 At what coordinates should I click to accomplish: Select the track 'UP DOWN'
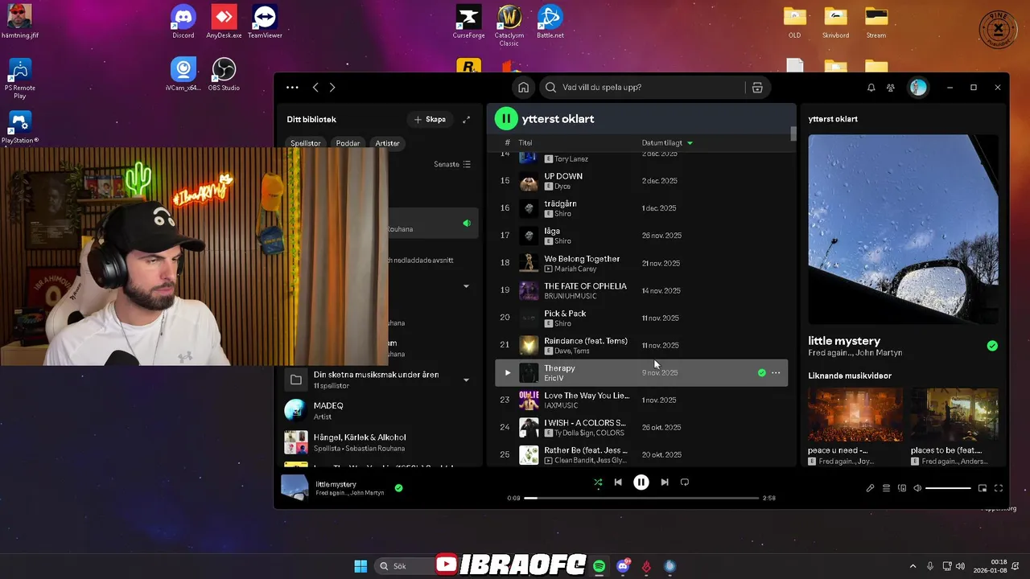click(641, 181)
